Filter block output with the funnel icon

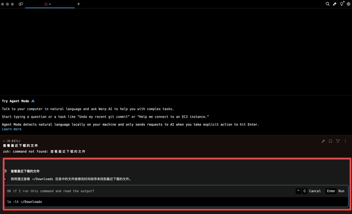coord(338,141)
